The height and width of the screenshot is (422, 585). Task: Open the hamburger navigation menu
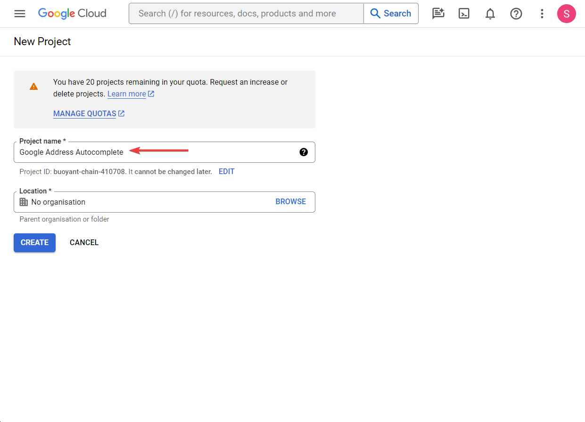point(20,14)
